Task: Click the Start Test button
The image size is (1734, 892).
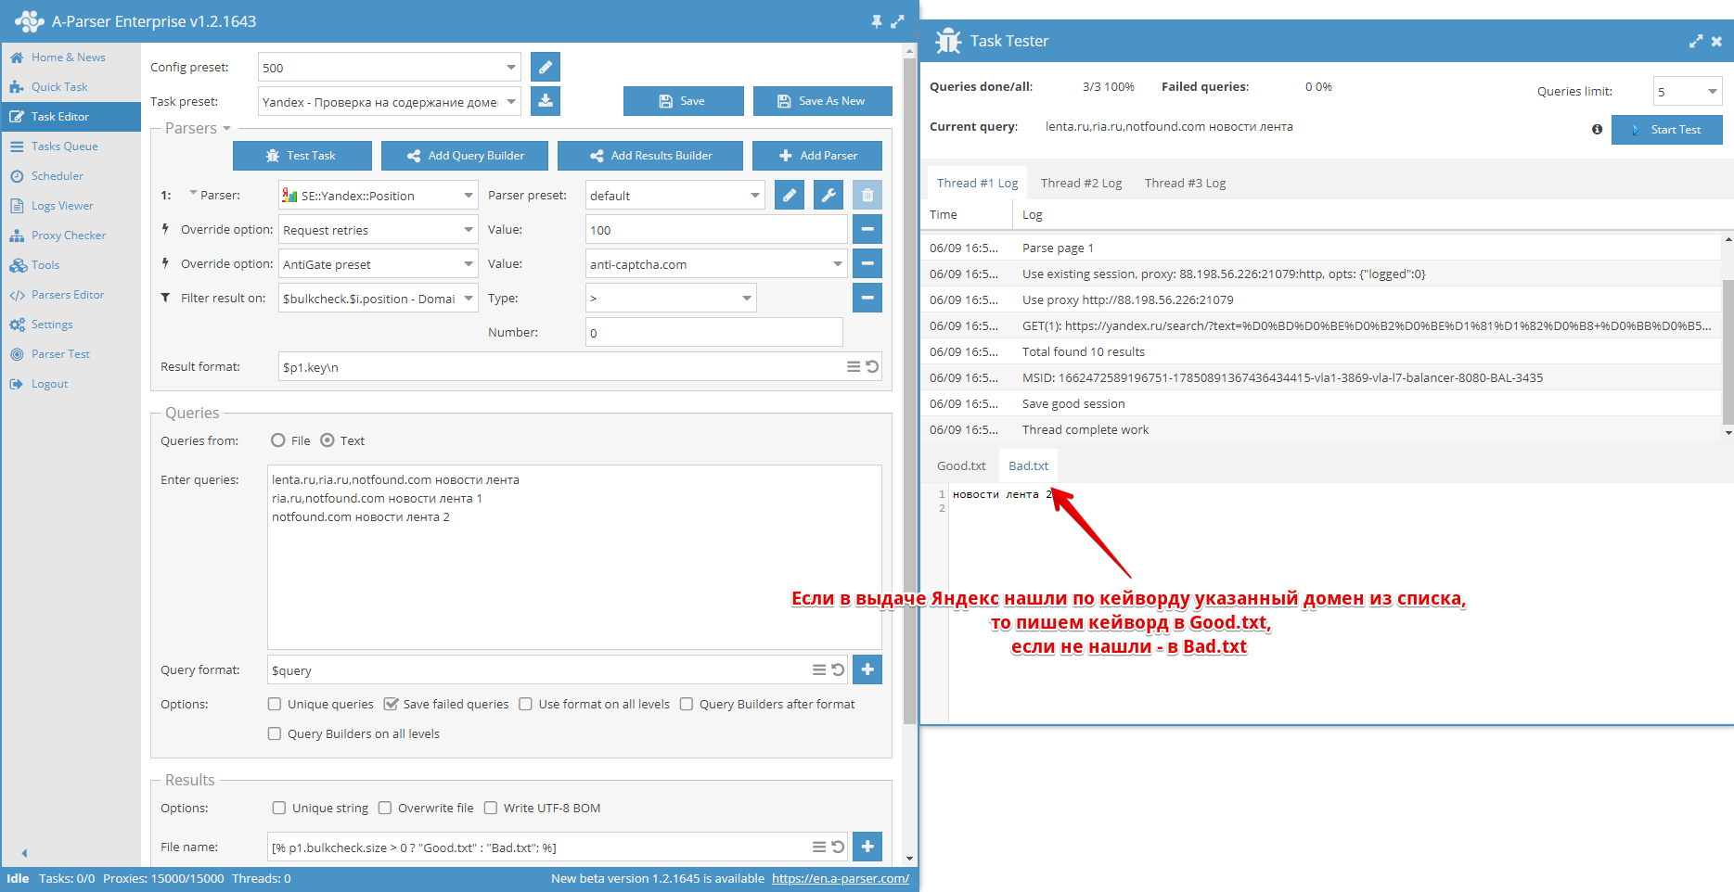Action: 1667,130
